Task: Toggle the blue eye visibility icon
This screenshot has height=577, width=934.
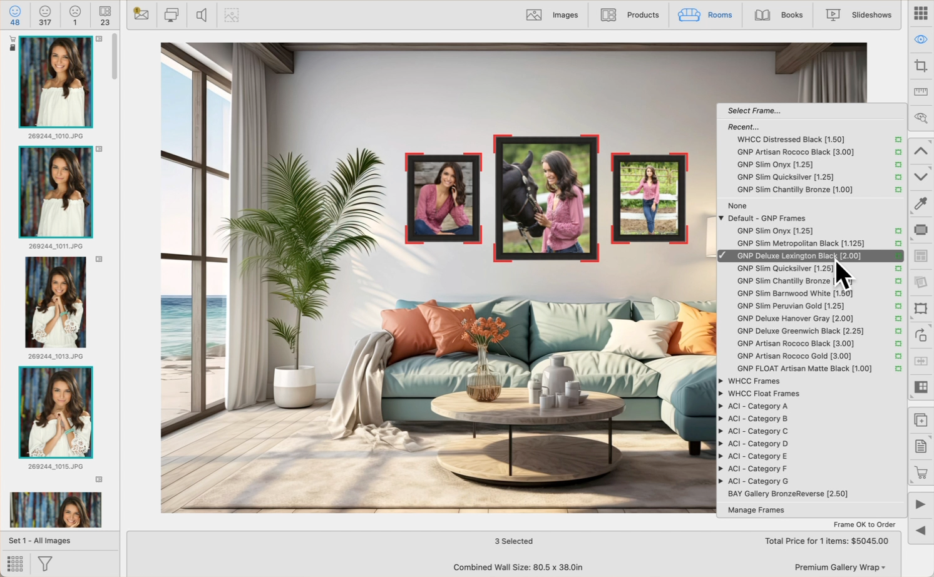Action: pos(920,39)
